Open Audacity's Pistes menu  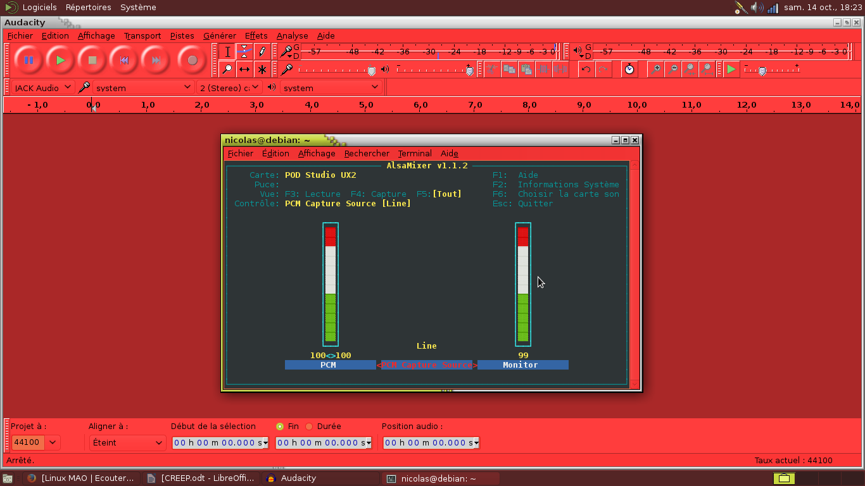tap(182, 36)
